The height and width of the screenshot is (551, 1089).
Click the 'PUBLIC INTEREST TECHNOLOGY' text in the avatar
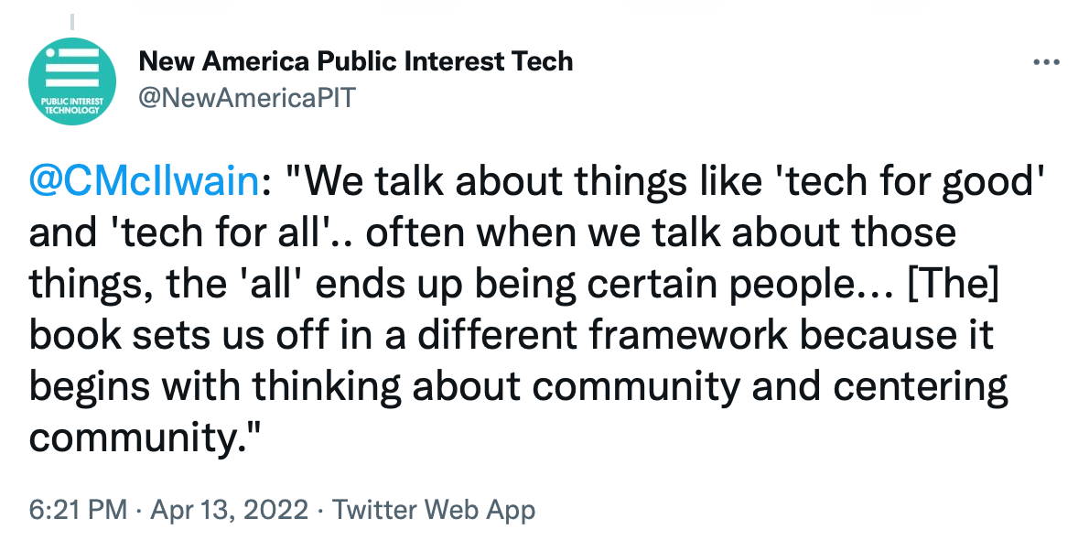coord(71,105)
